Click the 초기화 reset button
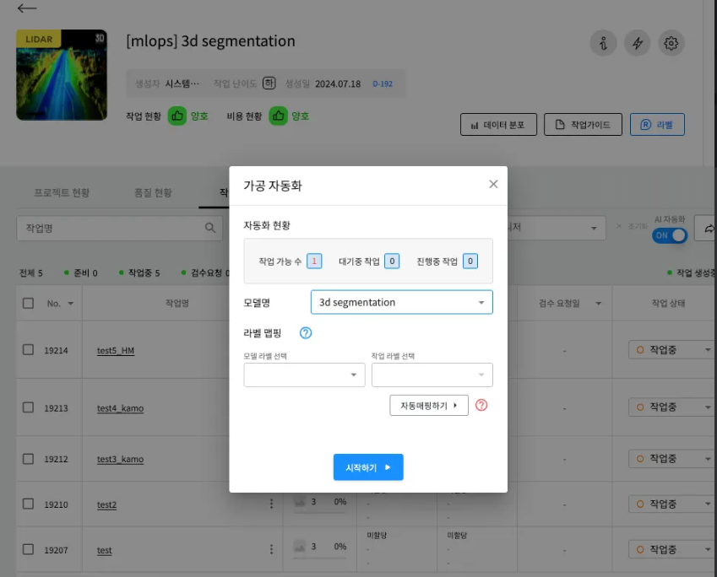 [x=633, y=226]
